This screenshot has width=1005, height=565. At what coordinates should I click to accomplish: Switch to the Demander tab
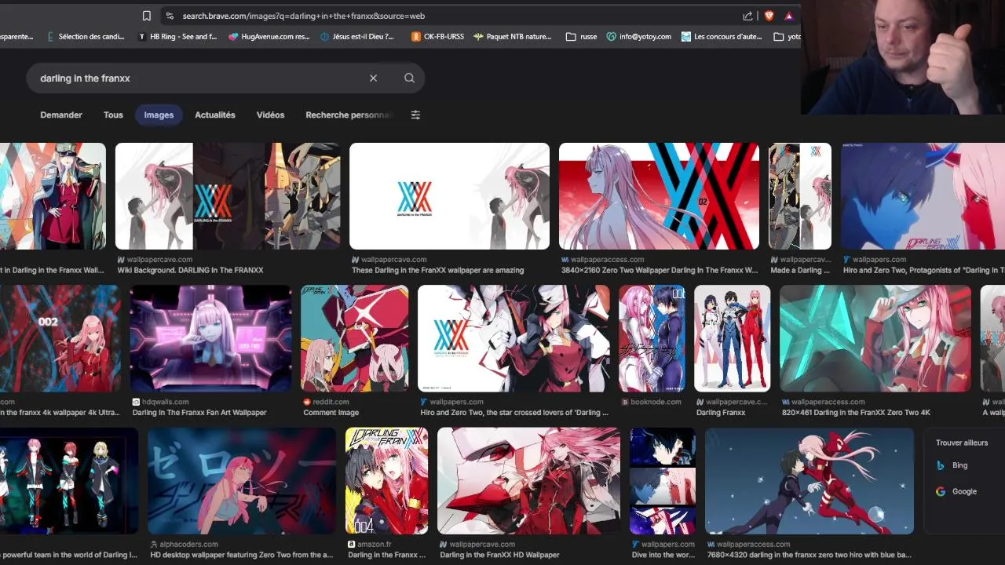61,115
